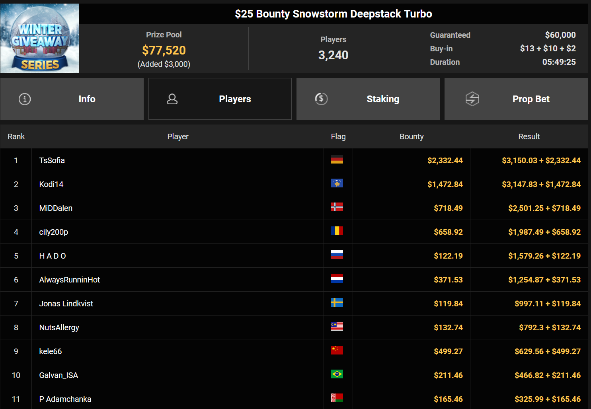Viewport: 591px width, 409px height.
Task: Select player TsSofia in rank 1
Action: click(52, 160)
